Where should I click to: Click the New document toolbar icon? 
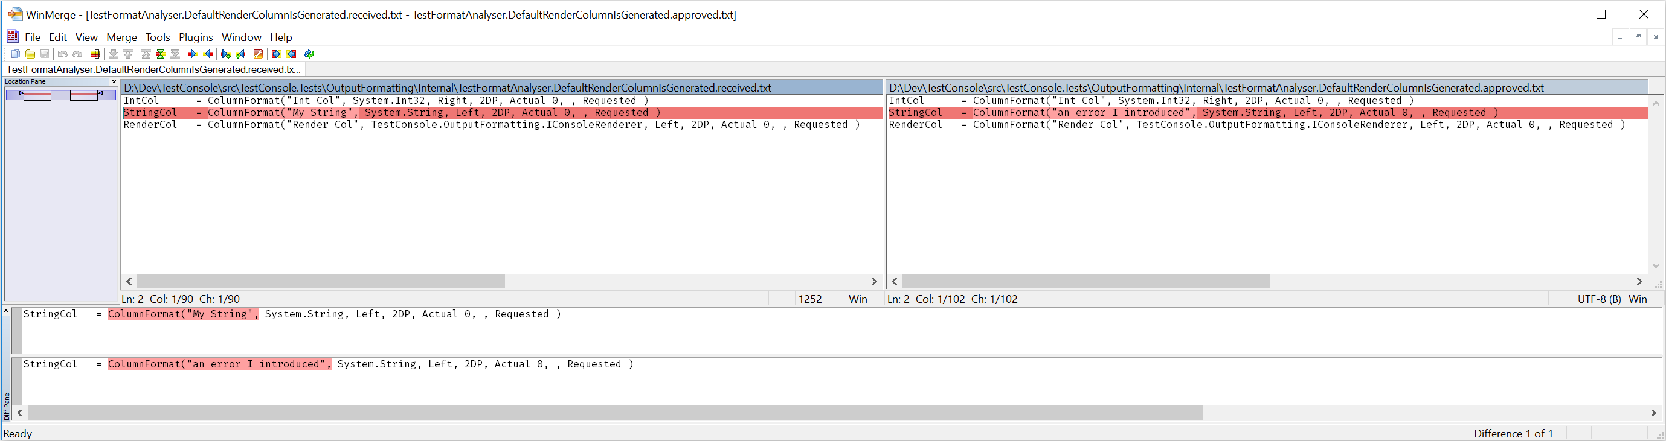[x=16, y=54]
